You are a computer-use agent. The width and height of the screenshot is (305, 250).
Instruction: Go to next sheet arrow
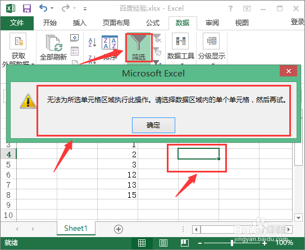point(33,229)
